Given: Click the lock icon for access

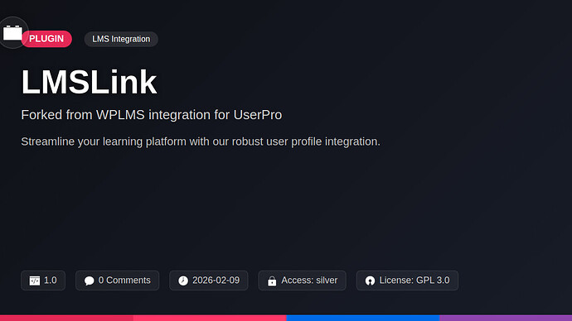Looking at the screenshot, I should [x=272, y=281].
